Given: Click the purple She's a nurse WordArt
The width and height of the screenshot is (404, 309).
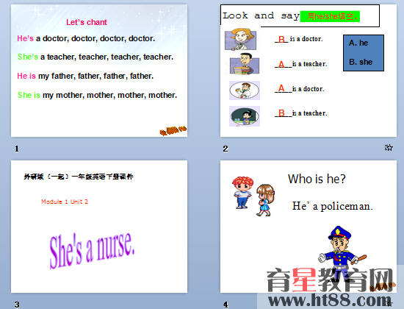Looking at the screenshot, I should [92, 249].
